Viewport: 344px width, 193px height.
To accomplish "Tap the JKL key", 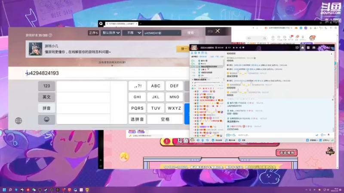I will click(156, 97).
